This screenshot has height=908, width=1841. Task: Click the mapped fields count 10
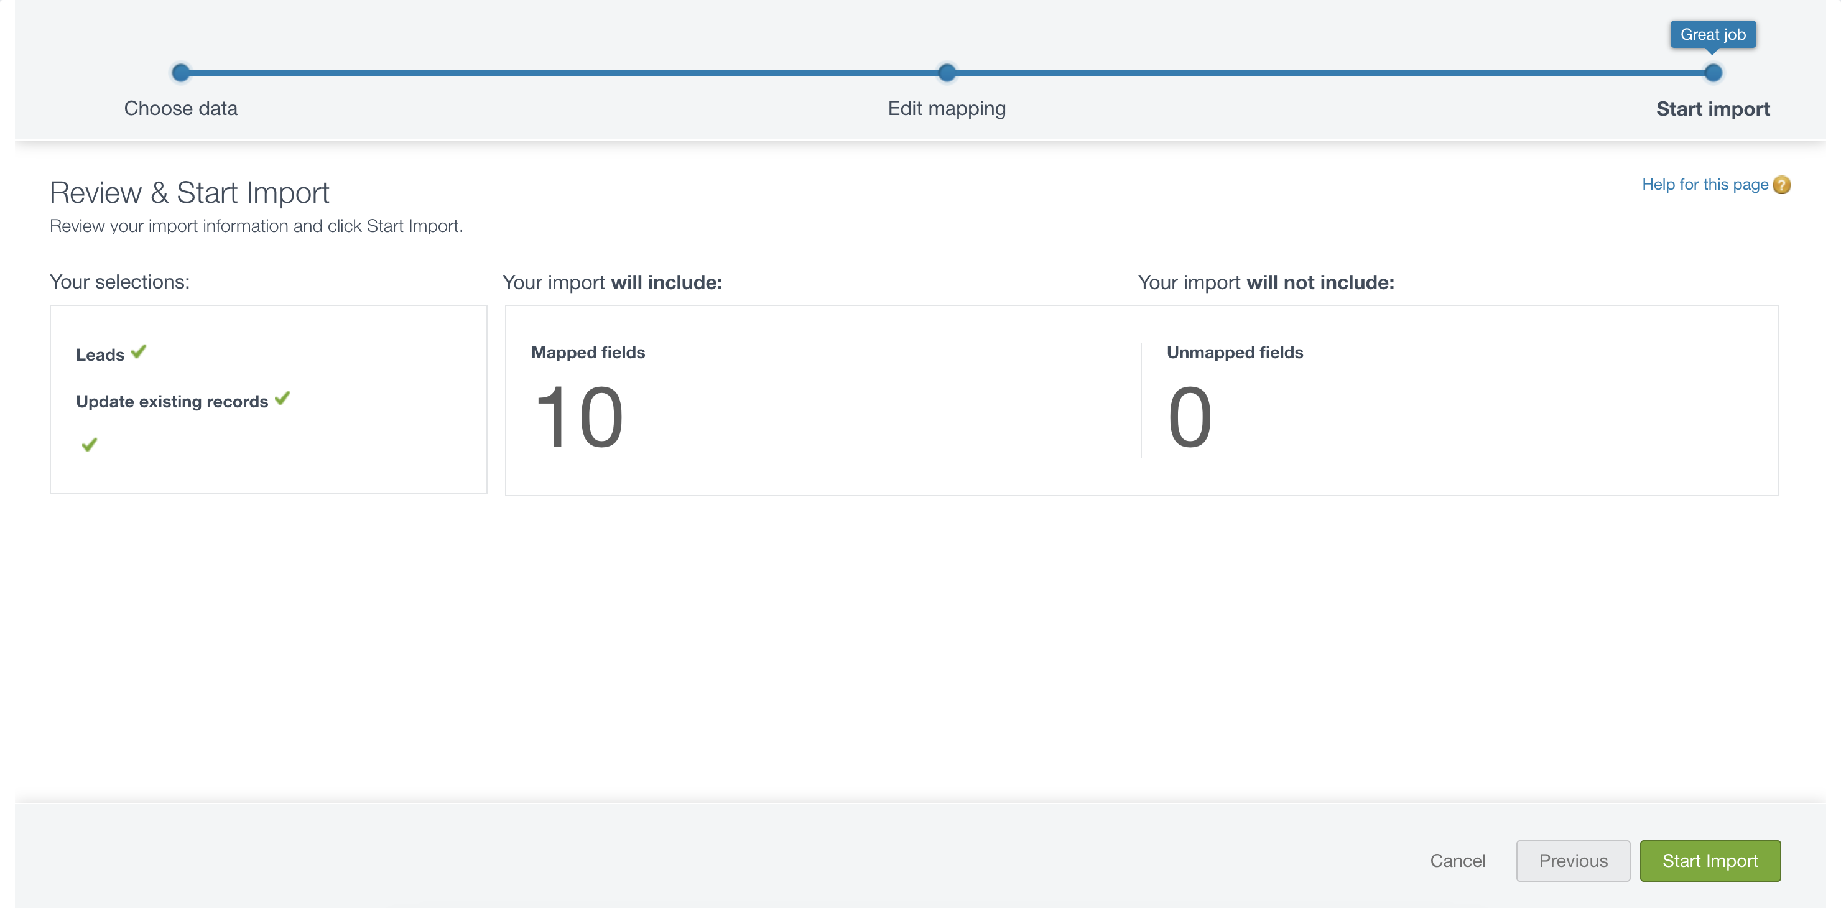(579, 417)
